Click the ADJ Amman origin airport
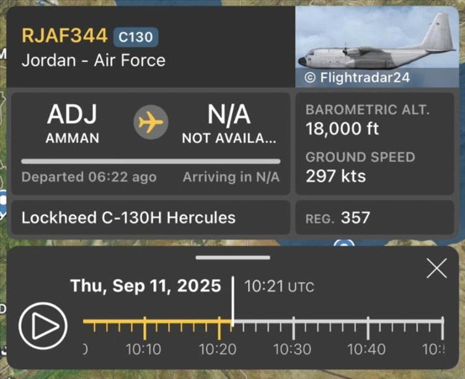 pos(73,124)
